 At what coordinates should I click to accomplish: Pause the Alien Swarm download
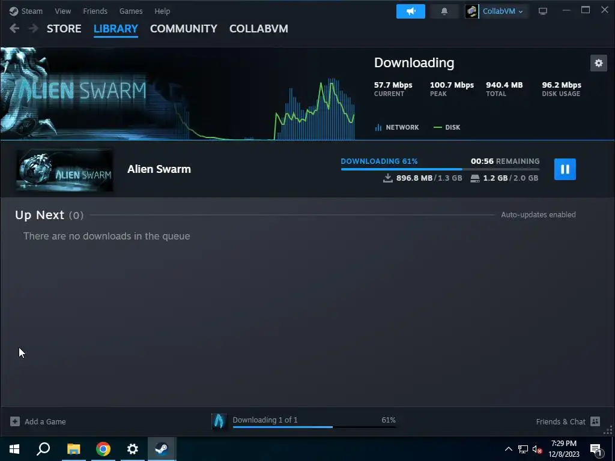tap(565, 169)
